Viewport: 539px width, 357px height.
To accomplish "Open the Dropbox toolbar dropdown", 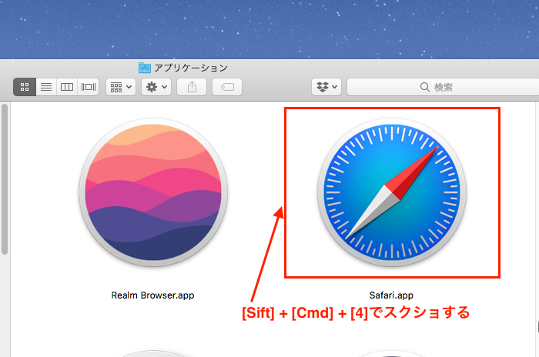I will click(x=326, y=87).
